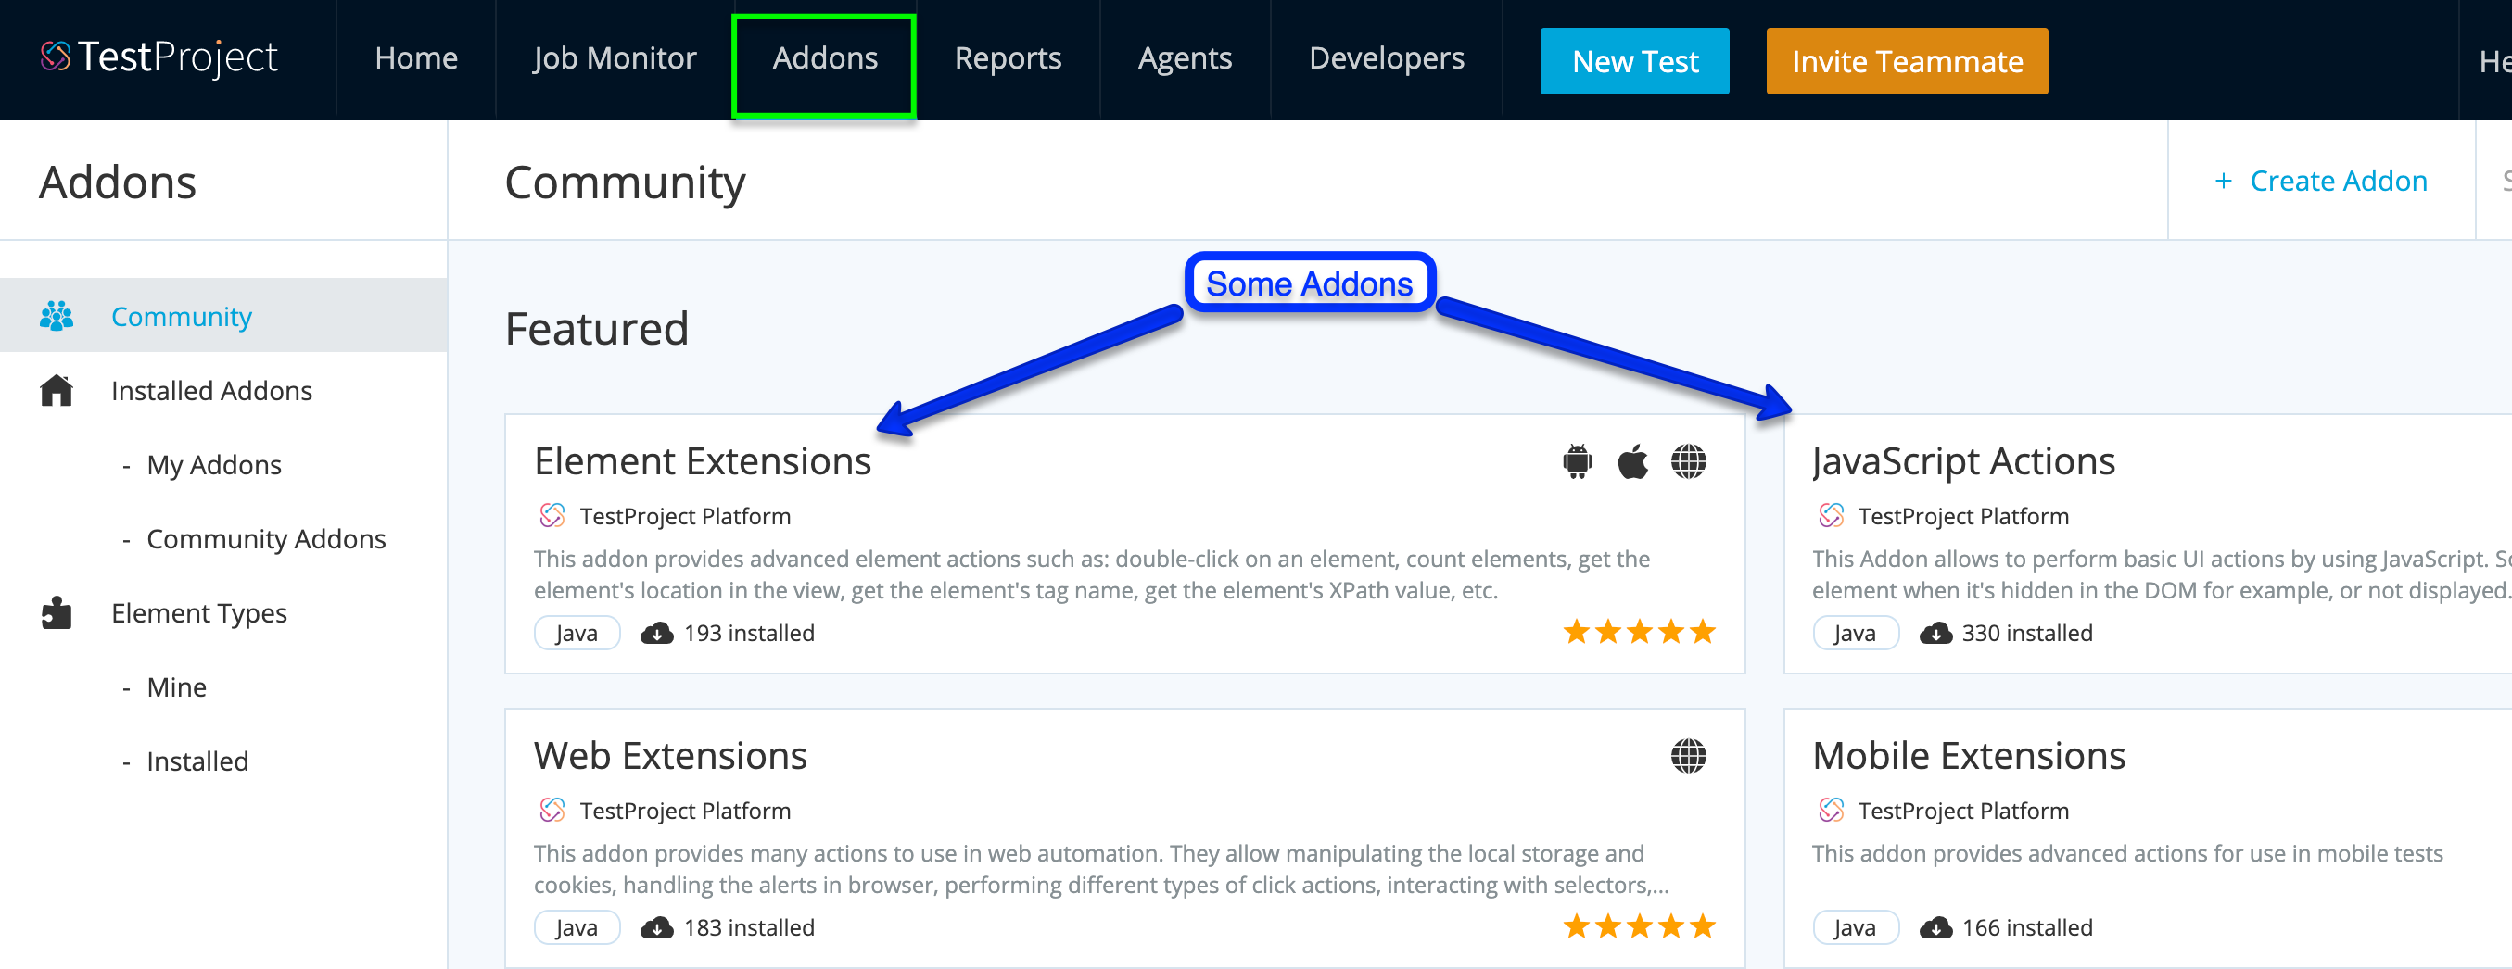2512x969 pixels.
Task: Click the Installed Addons house icon
Action: point(57,390)
